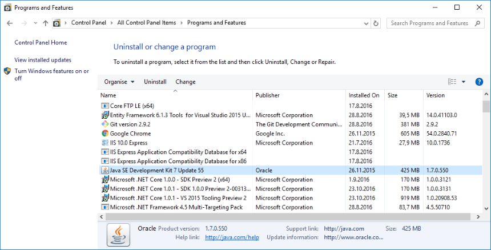Click the horizontal scrollbar left arrow
491x250 pixels.
(102, 216)
